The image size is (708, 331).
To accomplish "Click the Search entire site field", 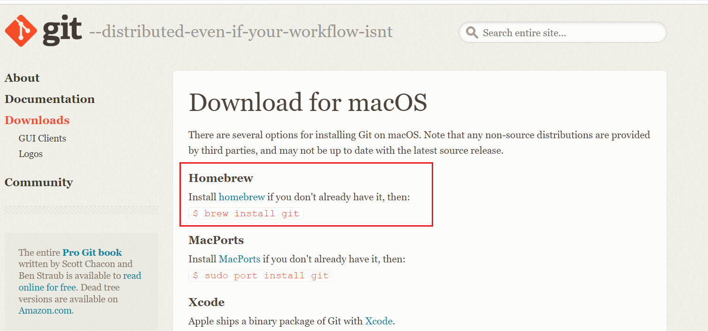I will tap(562, 32).
